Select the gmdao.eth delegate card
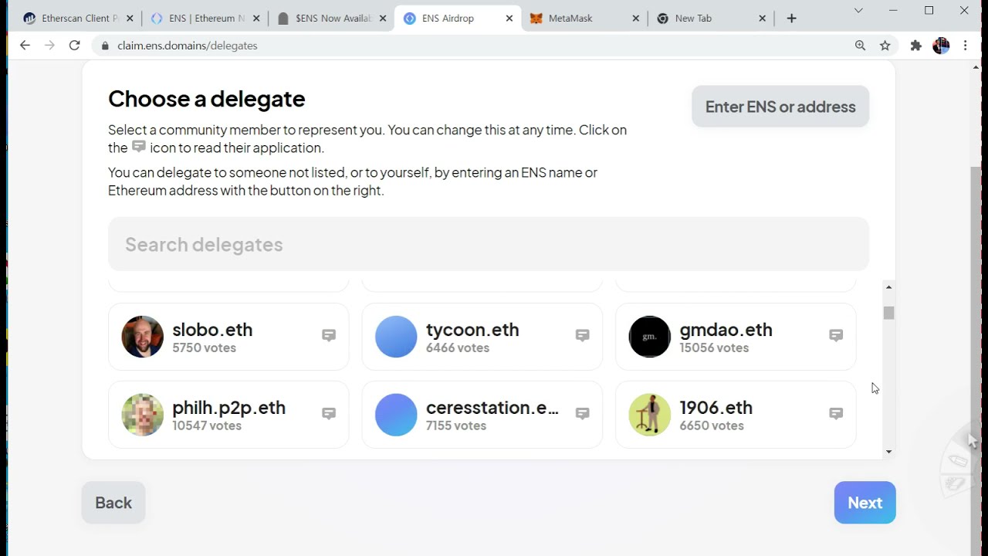Screen dimensions: 988x556 tap(726, 337)
